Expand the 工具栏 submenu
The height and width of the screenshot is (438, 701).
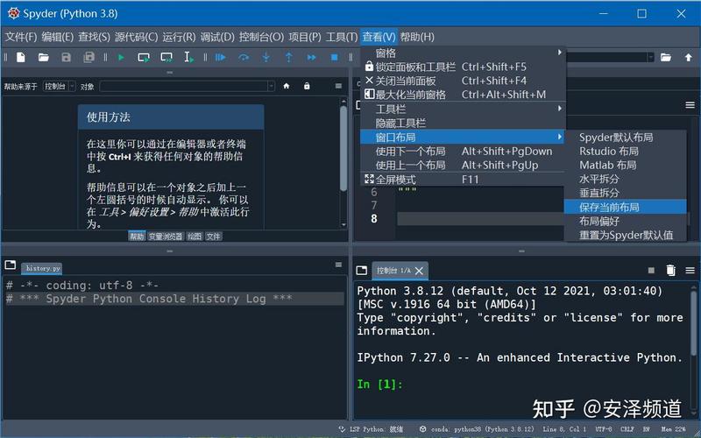tap(464, 109)
